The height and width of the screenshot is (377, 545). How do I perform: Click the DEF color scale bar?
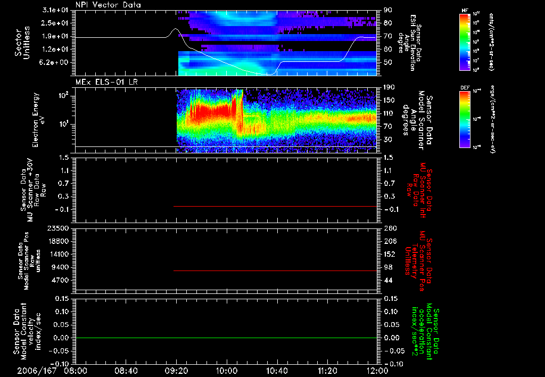click(465, 119)
